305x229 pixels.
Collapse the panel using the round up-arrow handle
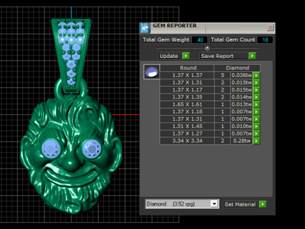click(x=207, y=48)
